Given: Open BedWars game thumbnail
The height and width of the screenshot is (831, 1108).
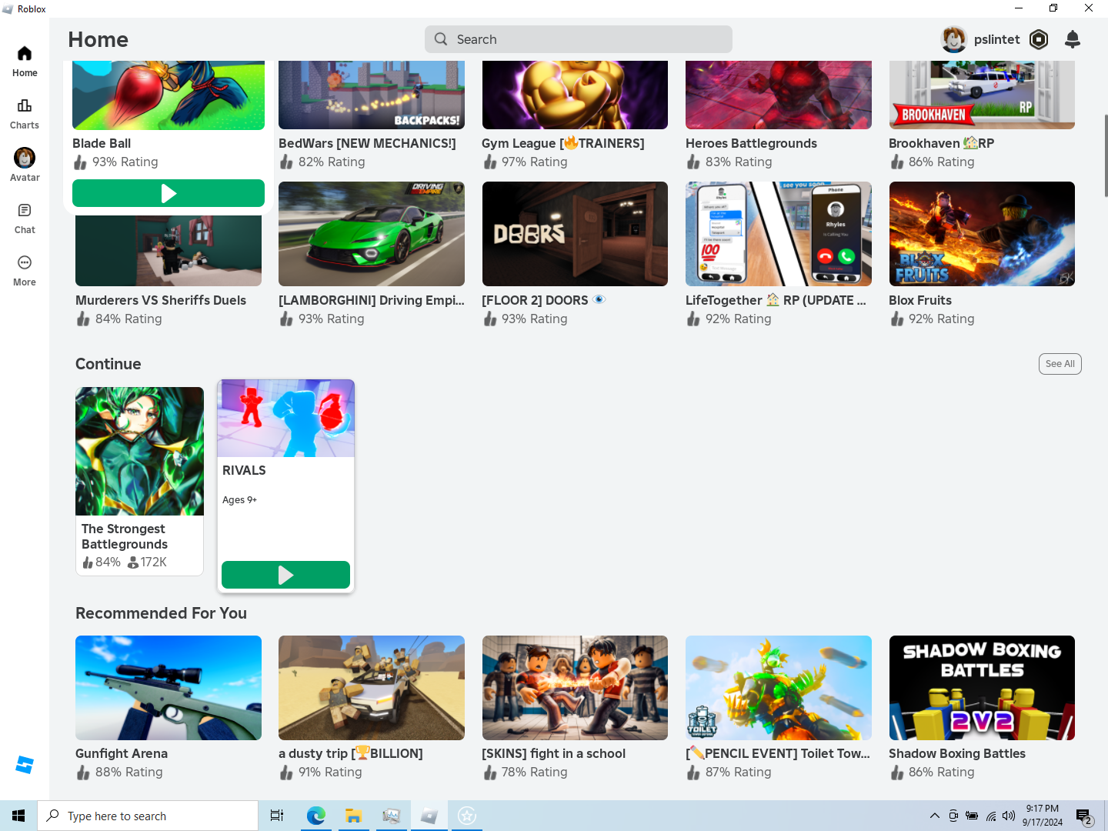Looking at the screenshot, I should pos(372,95).
